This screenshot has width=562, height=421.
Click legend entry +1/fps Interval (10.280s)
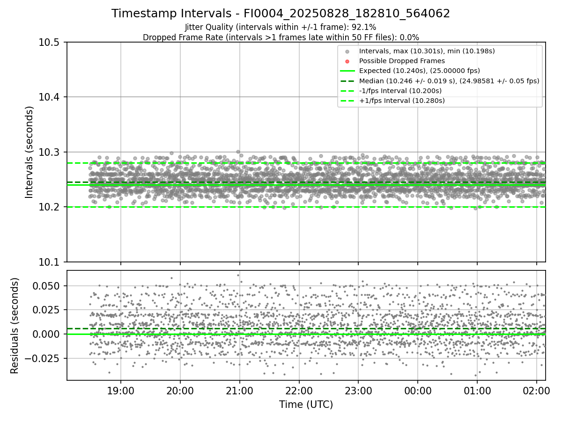pyautogui.click(x=402, y=100)
